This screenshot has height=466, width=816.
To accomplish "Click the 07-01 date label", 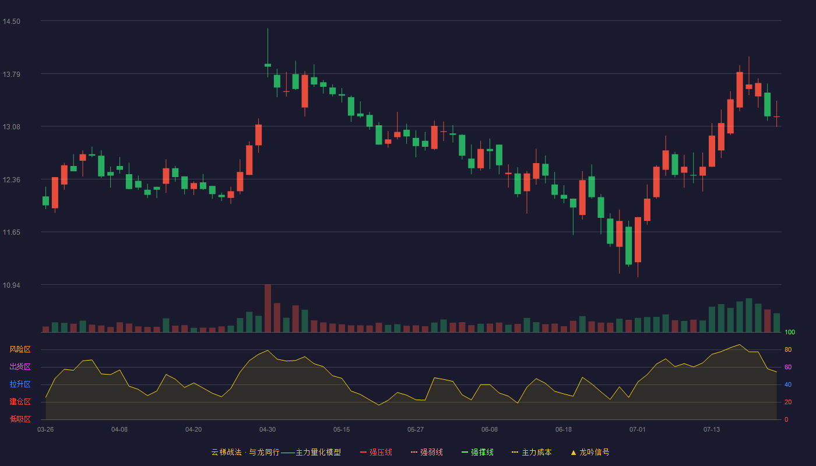I will pyautogui.click(x=638, y=429).
